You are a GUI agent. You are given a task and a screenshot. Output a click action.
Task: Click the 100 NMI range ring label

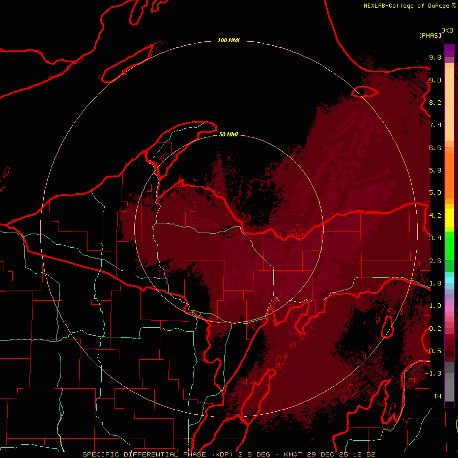point(228,40)
